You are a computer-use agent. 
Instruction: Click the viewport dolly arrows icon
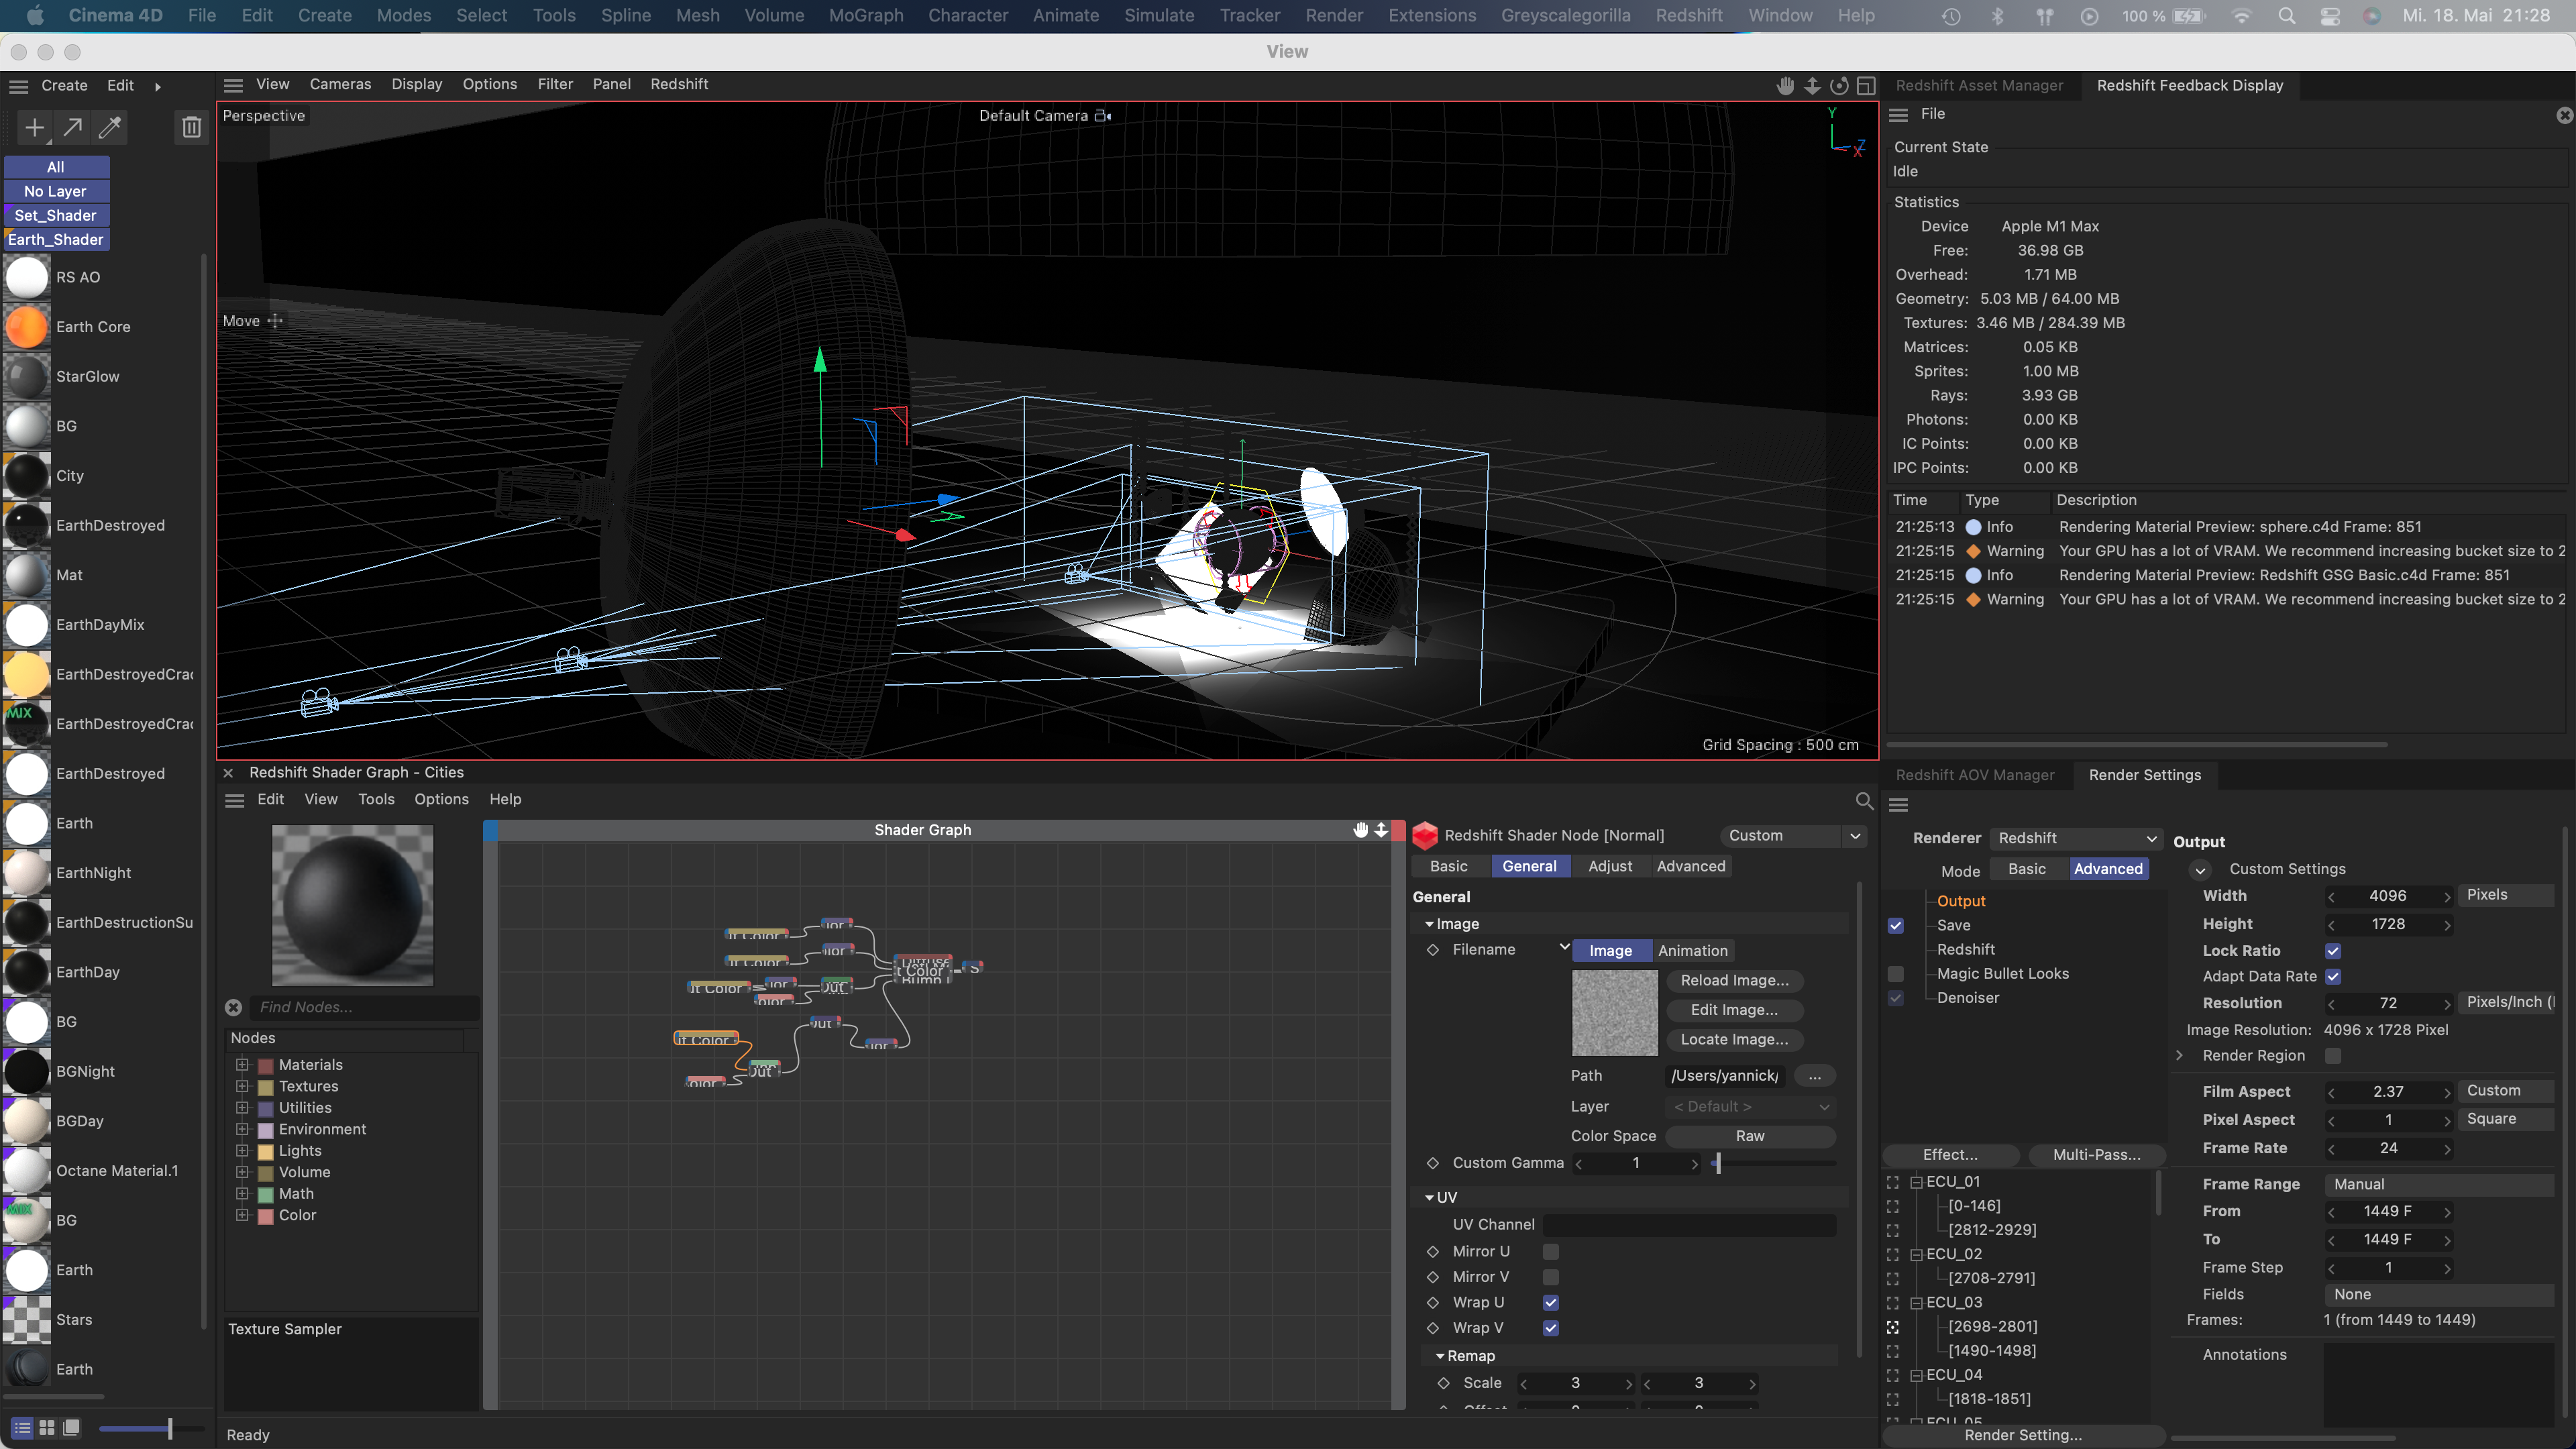pos(1812,86)
